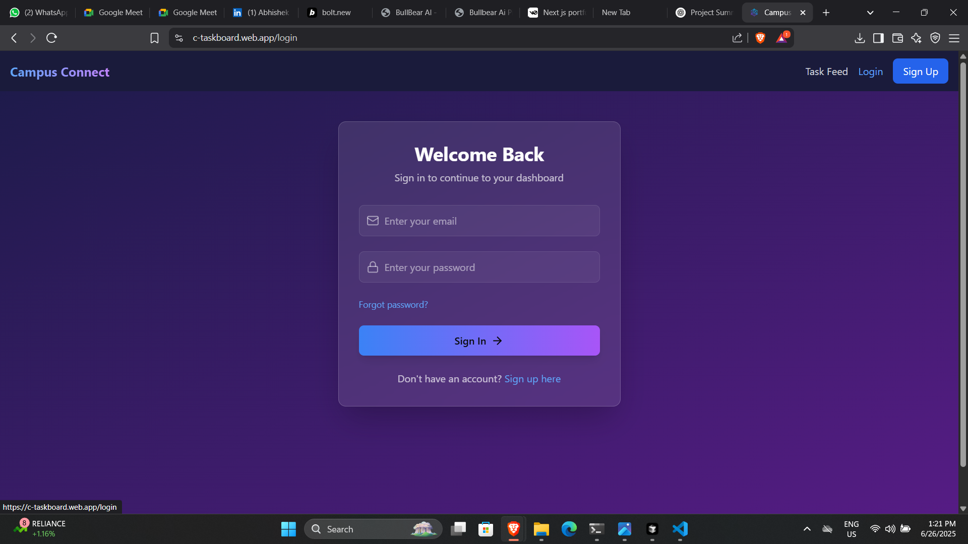Click the battery icon in system tray
The width and height of the screenshot is (968, 544).
point(905,529)
